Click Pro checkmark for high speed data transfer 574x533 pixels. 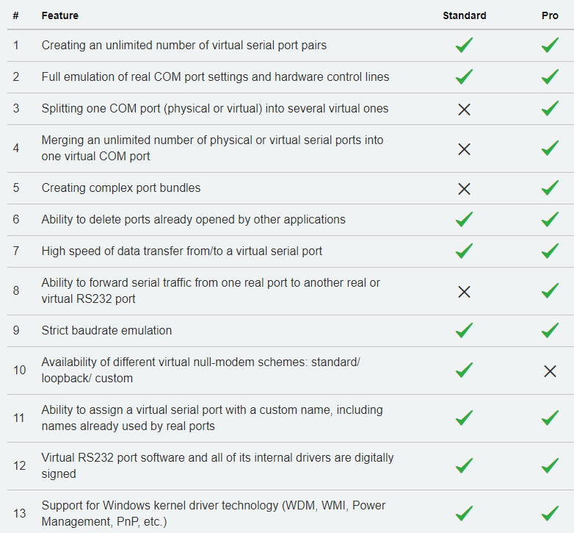(550, 251)
